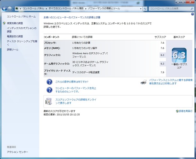Click shield icon next to 評価を再実行
Image resolution: width=196 pixels, height=159 pixels.
tap(177, 111)
